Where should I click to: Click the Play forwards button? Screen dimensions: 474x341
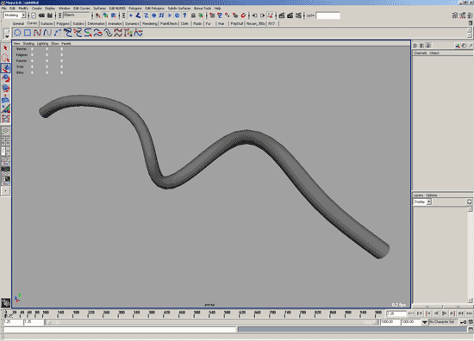coord(444,313)
